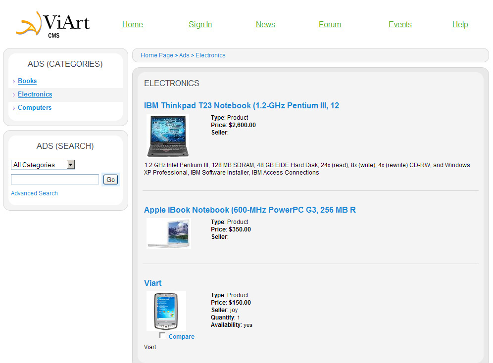
Task: Click the $150.00 price text
Action: pyautogui.click(x=240, y=302)
